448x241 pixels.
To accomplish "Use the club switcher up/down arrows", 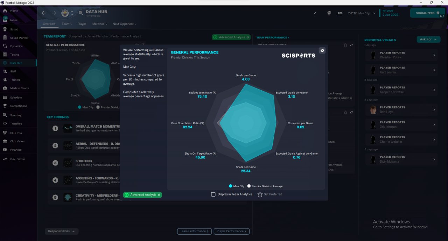I will coord(72,13).
